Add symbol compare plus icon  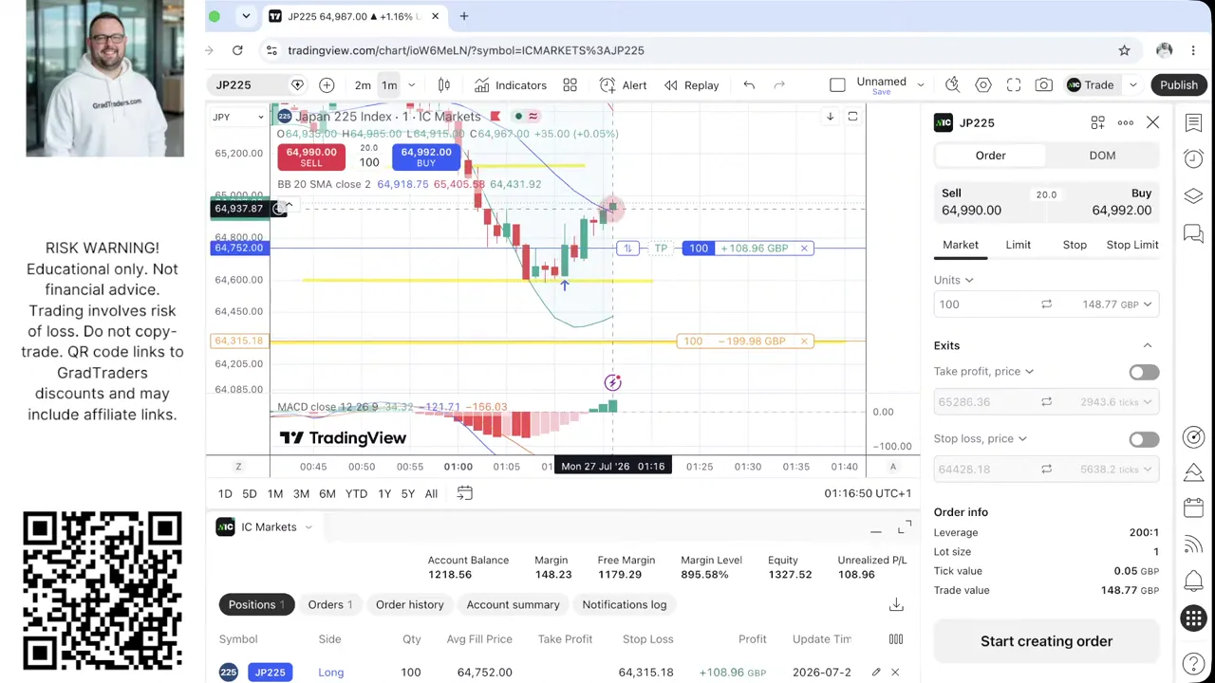point(327,85)
